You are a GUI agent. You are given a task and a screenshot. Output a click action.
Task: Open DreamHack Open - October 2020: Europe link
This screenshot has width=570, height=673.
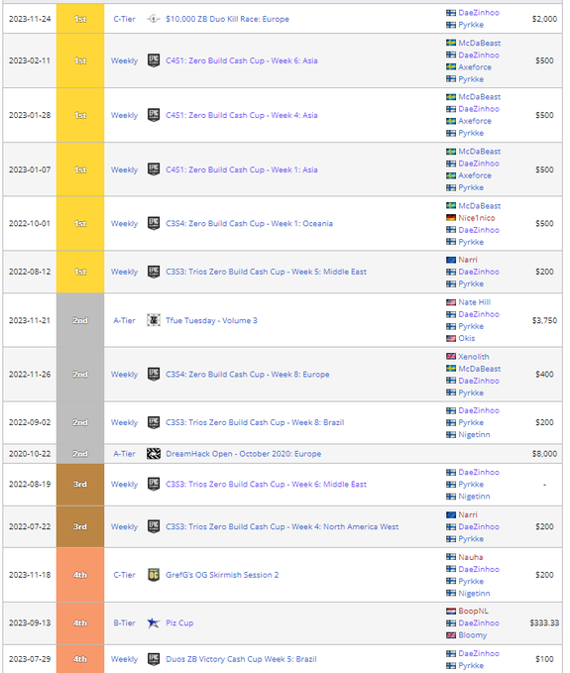(244, 454)
